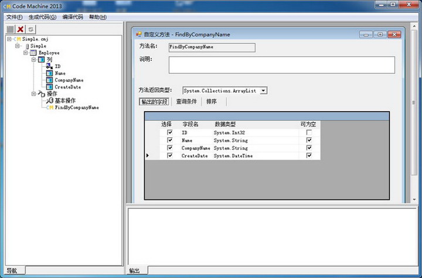The width and height of the screenshot is (422, 278).
Task: Click the primary key icon for ID
Action: coord(49,66)
